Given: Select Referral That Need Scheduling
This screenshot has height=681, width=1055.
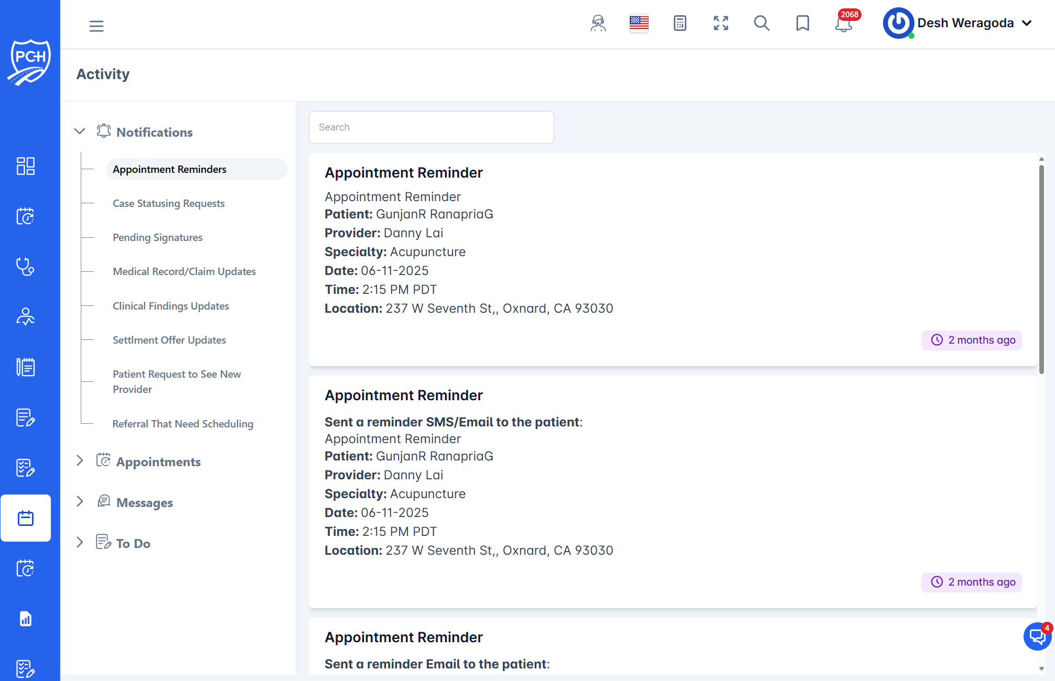Looking at the screenshot, I should (182, 424).
